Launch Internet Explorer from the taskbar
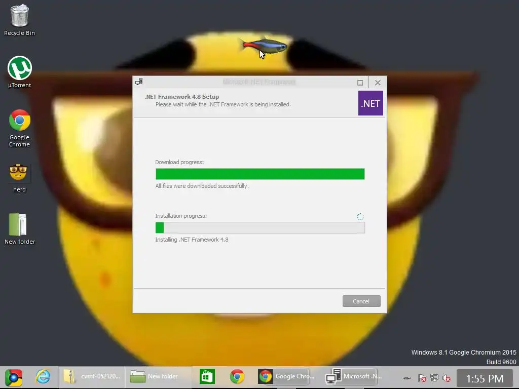Screen dimensions: 519x389 point(43,377)
